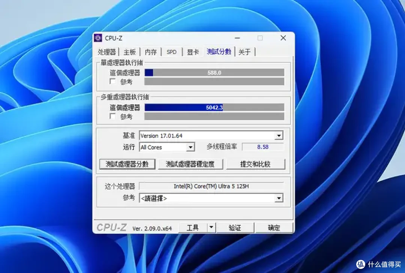This screenshot has width=405, height=273.
Task: Open the 关于 tab
Action: click(x=244, y=52)
